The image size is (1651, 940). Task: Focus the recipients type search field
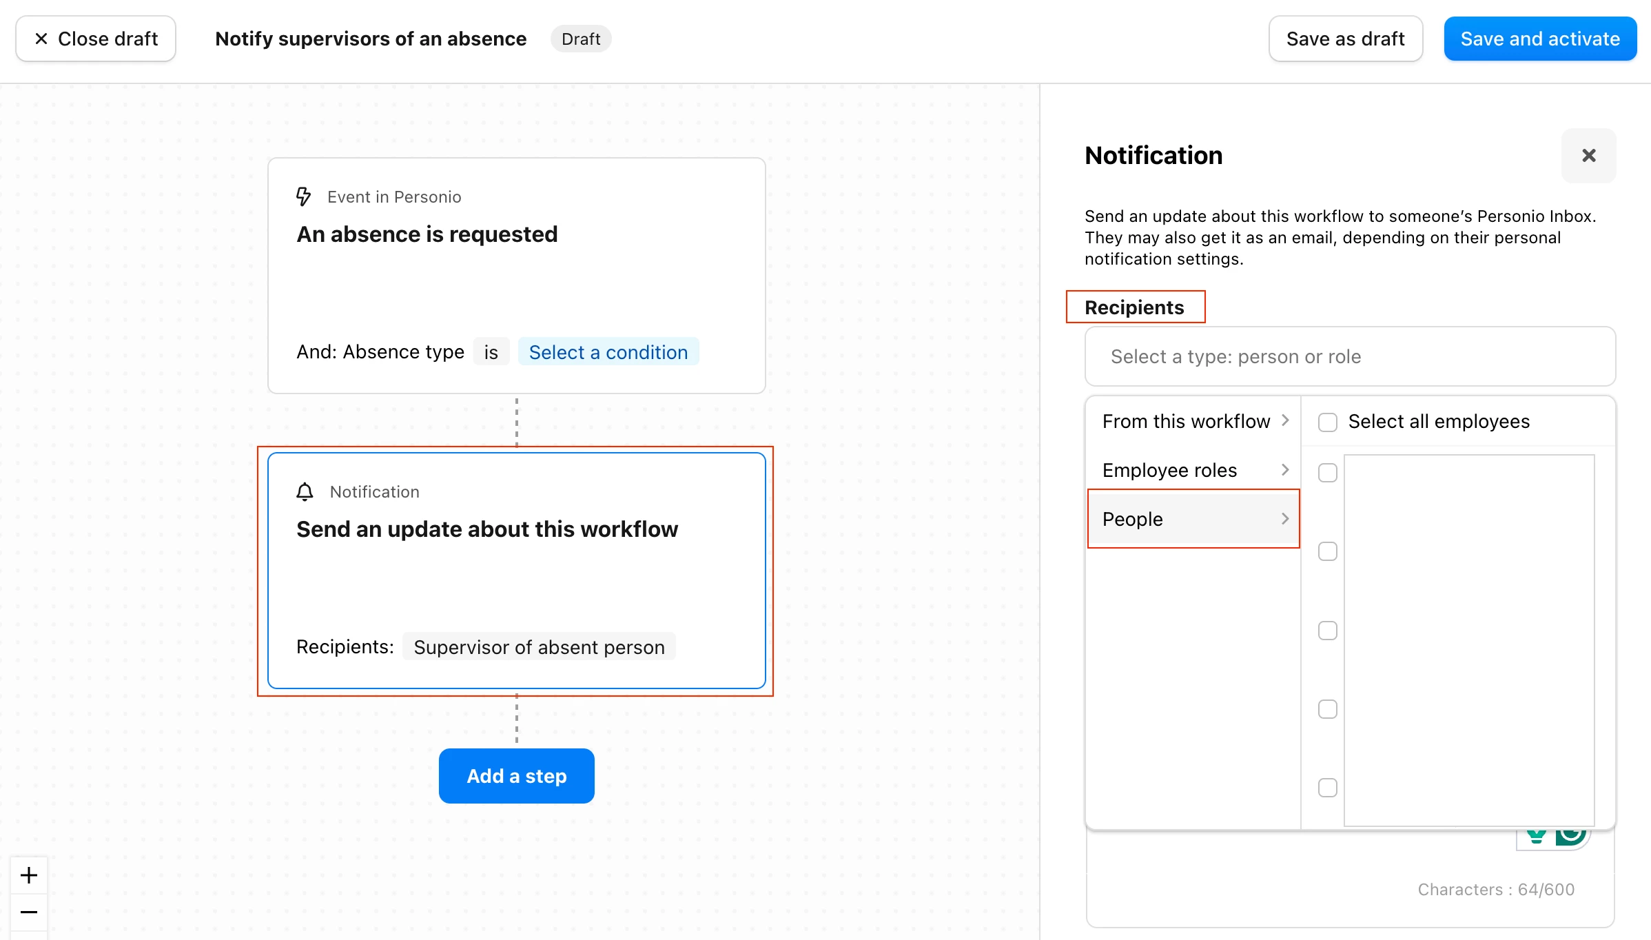(x=1350, y=356)
